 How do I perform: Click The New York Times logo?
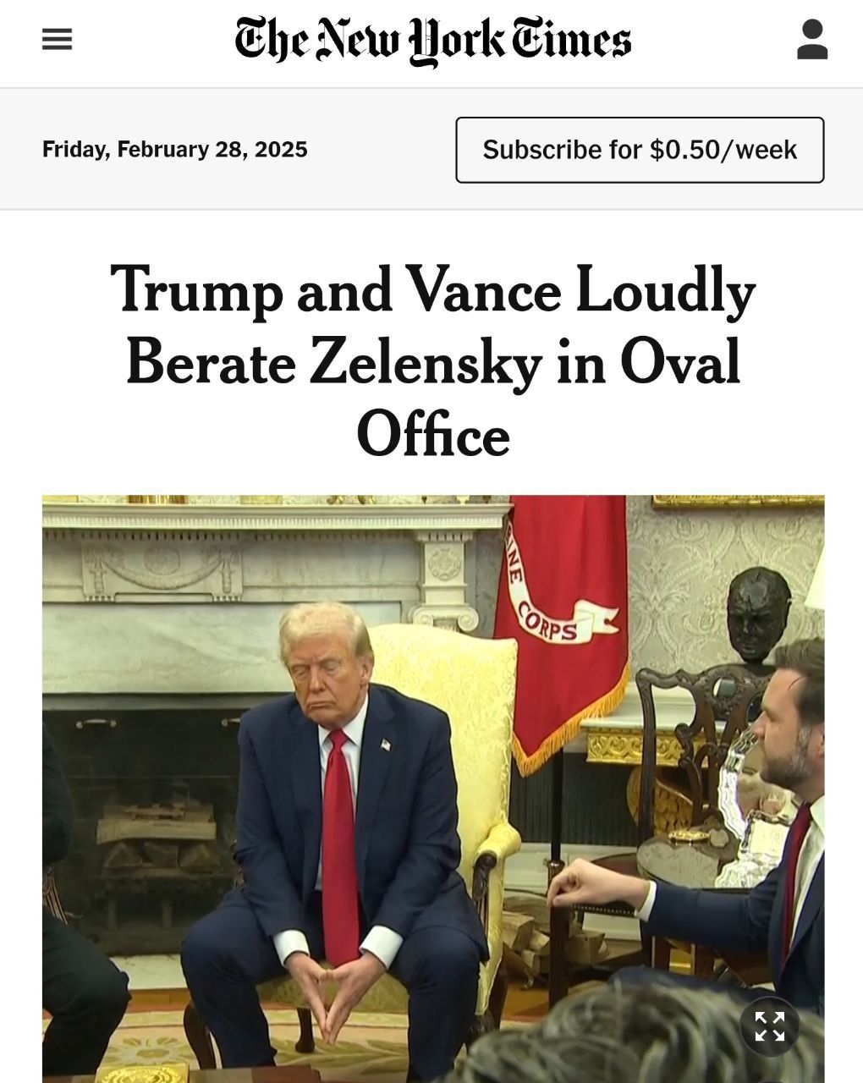tap(432, 40)
